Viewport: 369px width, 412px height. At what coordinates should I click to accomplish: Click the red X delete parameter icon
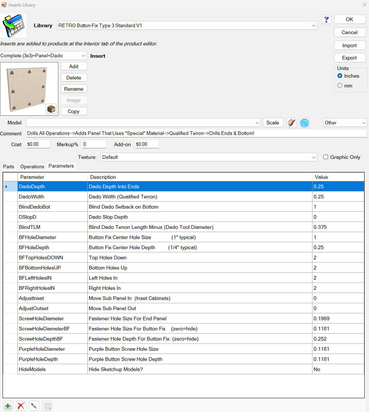(21, 406)
